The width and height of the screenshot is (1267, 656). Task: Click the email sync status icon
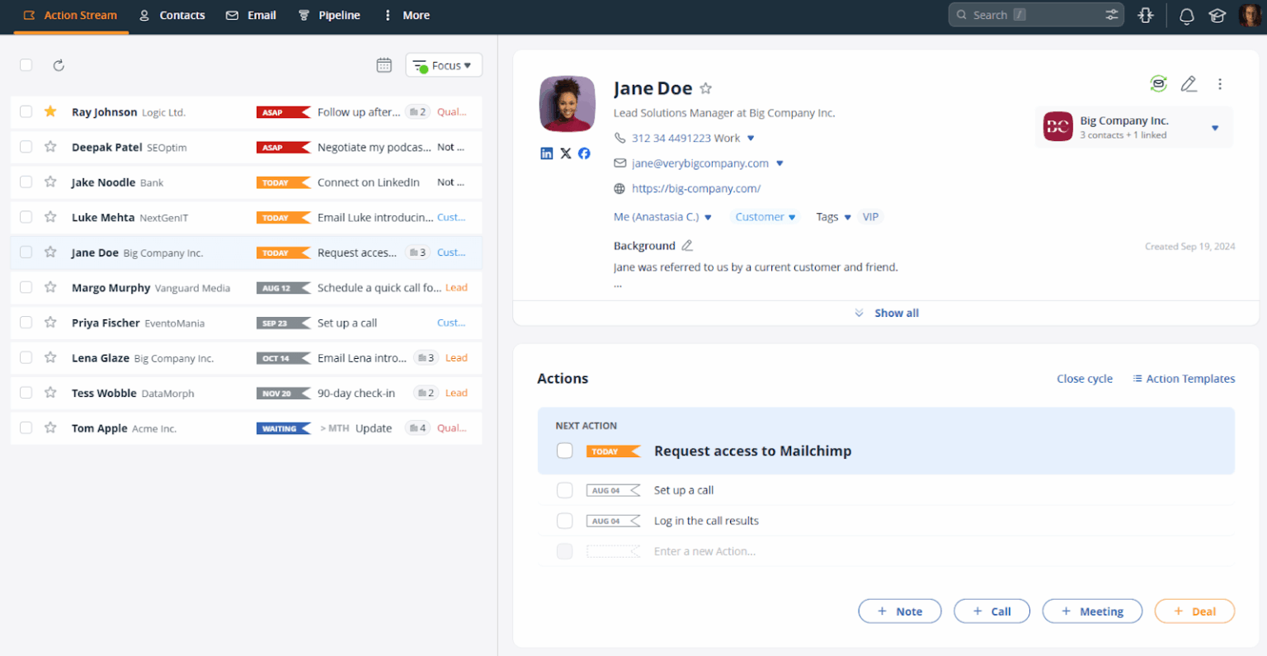coord(1158,83)
